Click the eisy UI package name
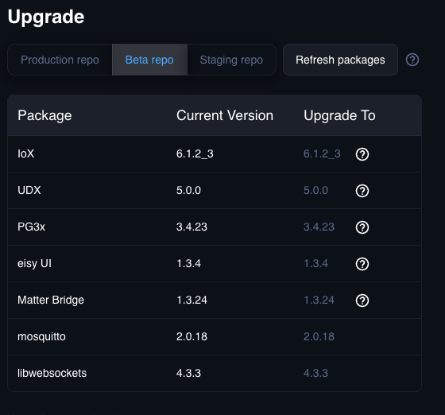Image resolution: width=445 pixels, height=415 pixels. [x=35, y=264]
